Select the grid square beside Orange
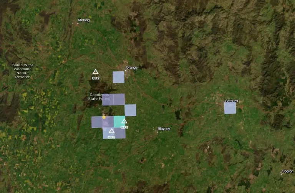This screenshot has width=295, height=193. click(119, 77)
